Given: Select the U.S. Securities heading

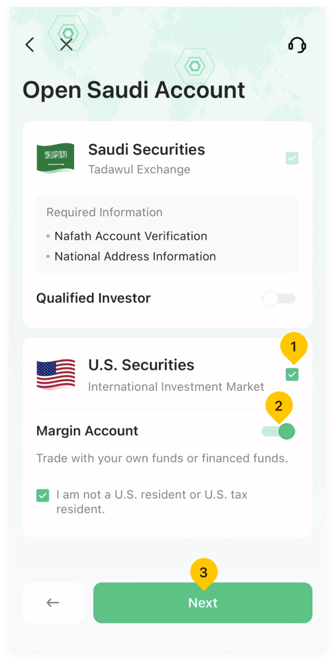Looking at the screenshot, I should point(141,365).
